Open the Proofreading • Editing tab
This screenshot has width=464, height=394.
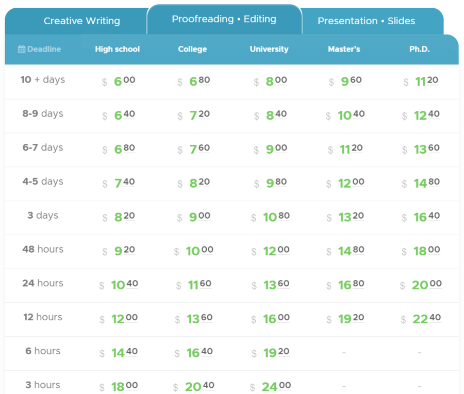coord(224,19)
